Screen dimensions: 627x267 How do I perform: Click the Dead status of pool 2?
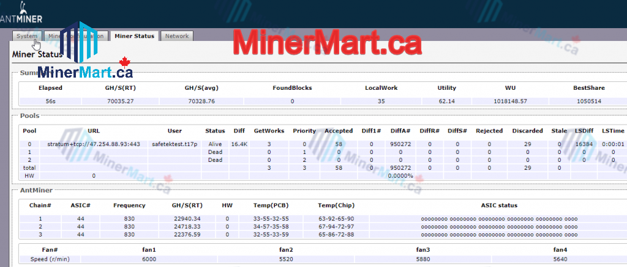[x=215, y=160]
